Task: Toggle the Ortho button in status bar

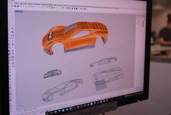Action: [75, 105]
